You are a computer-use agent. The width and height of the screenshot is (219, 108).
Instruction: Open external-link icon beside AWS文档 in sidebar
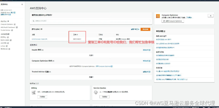click(8, 43)
